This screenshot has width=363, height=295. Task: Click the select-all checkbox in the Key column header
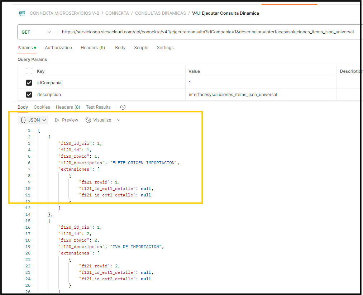[29, 71]
